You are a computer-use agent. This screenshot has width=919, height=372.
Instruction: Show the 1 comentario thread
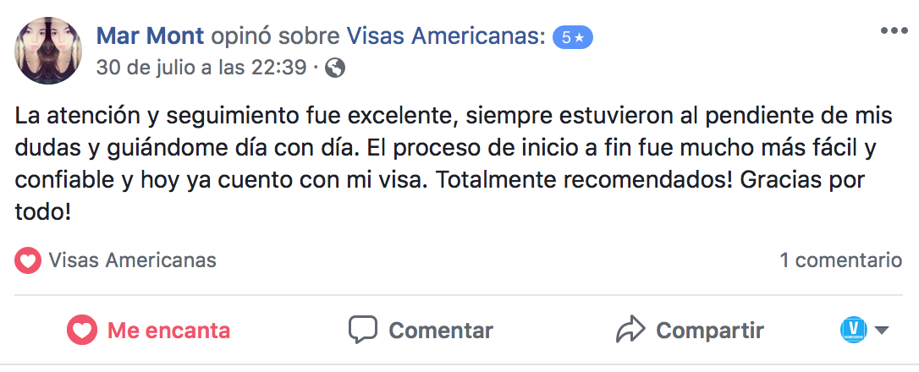[840, 260]
